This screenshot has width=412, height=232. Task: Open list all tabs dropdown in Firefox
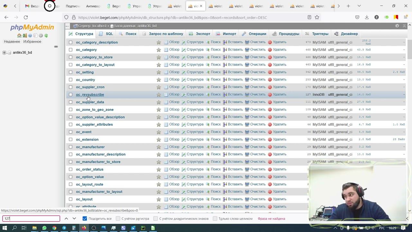pyautogui.click(x=359, y=6)
